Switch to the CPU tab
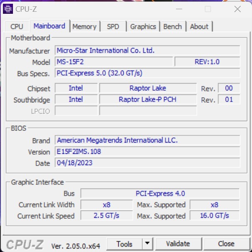 (17, 27)
